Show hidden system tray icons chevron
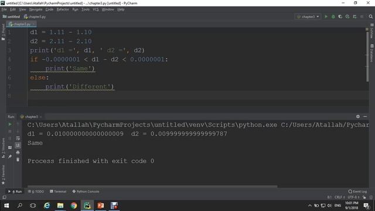This screenshot has width=375, height=211. point(310,206)
